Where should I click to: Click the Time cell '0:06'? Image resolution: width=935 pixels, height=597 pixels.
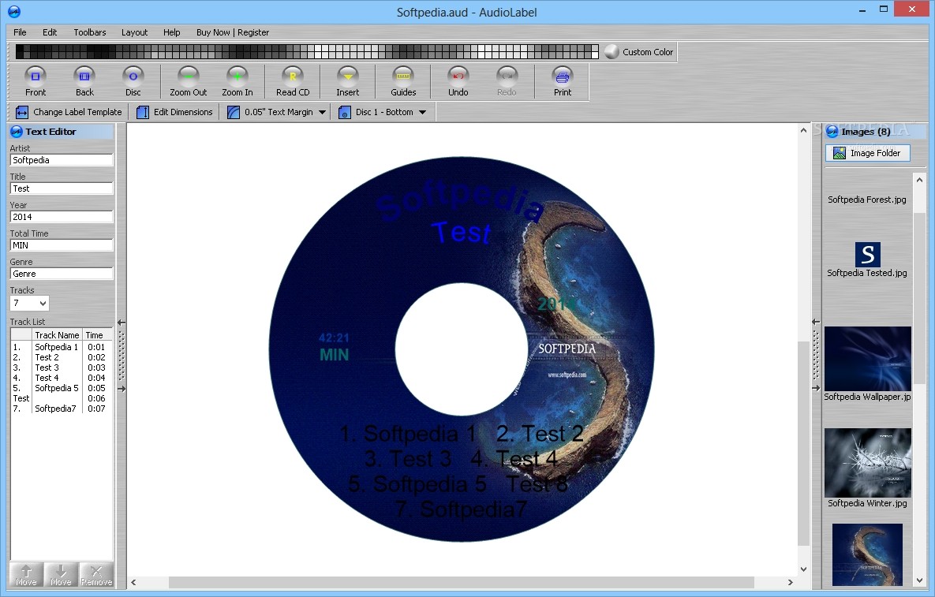tap(96, 398)
